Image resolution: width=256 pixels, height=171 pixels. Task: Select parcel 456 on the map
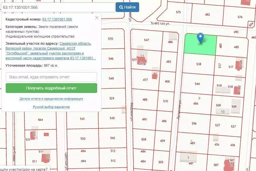196,103
